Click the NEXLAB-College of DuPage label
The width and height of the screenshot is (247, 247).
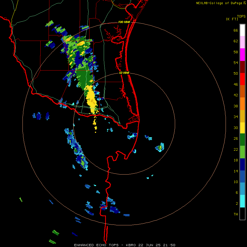coord(219,3)
